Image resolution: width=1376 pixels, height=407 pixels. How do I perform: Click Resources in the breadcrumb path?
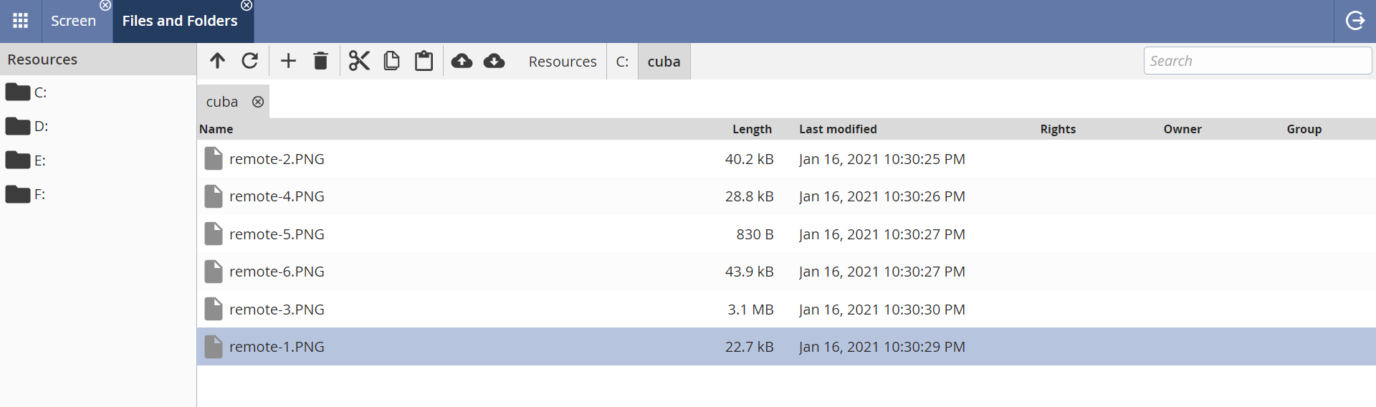click(563, 62)
